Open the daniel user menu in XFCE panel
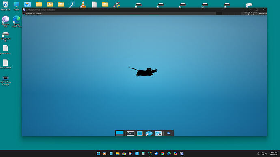 [x=263, y=13]
